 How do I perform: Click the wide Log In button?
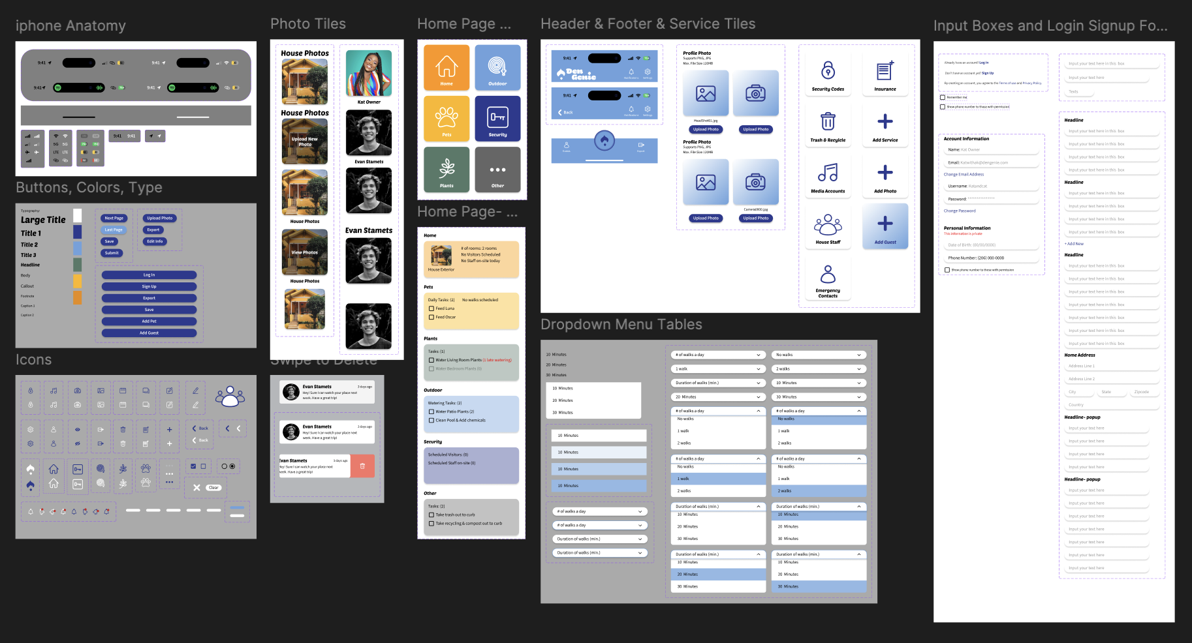click(149, 275)
